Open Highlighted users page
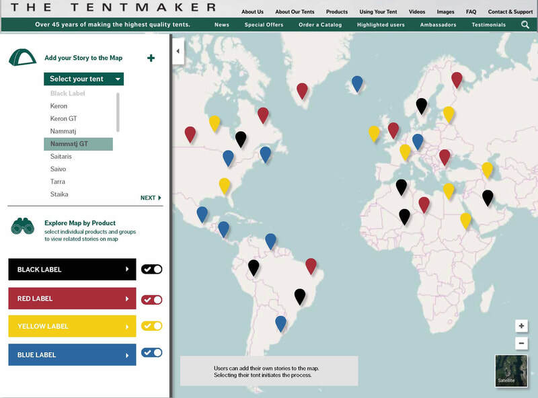Viewport: 538px width, 398px height. [381, 25]
